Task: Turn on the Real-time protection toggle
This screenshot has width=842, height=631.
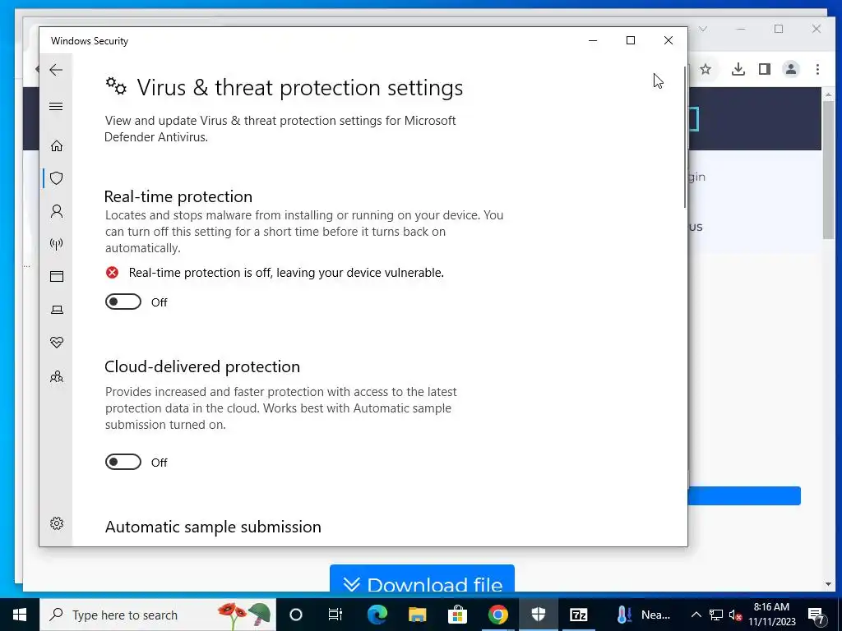Action: [123, 302]
